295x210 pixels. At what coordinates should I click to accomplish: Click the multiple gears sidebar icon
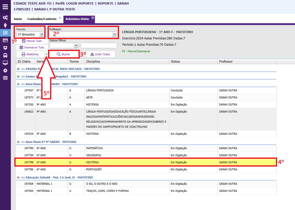[5, 18]
